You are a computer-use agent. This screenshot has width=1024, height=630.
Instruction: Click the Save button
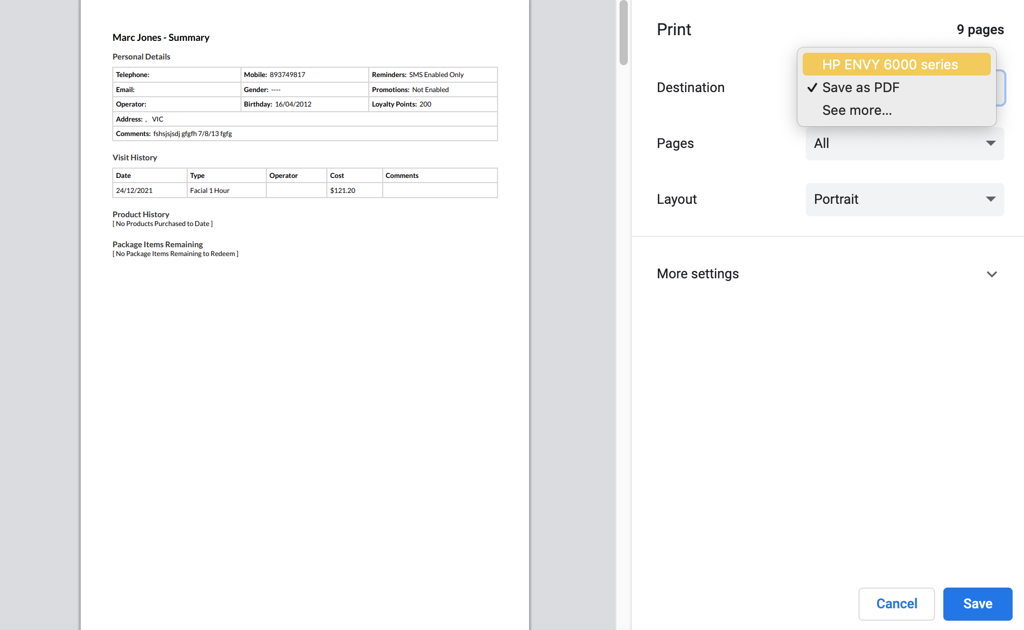tap(977, 604)
